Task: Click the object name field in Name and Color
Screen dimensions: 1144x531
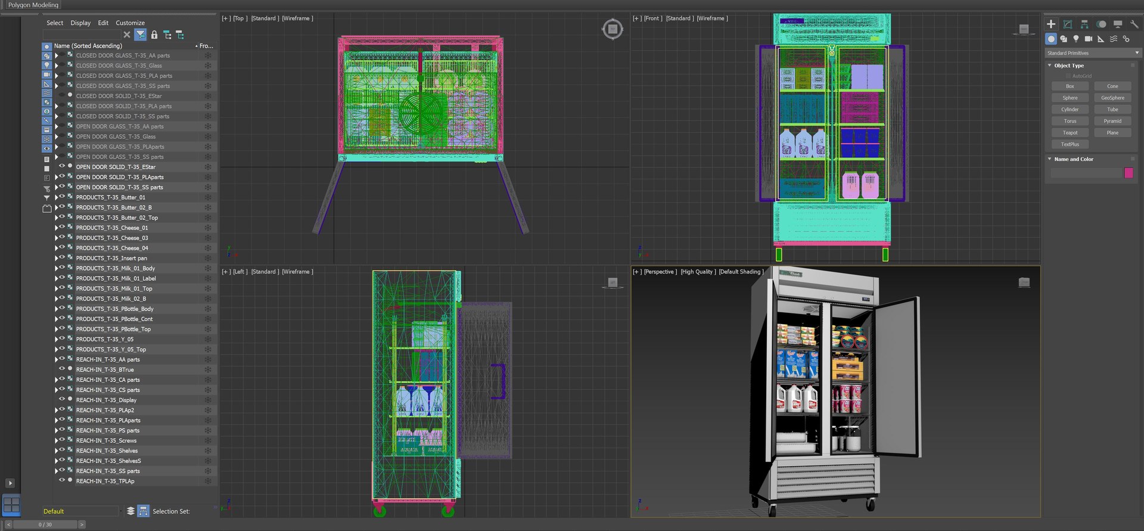Action: [x=1086, y=173]
